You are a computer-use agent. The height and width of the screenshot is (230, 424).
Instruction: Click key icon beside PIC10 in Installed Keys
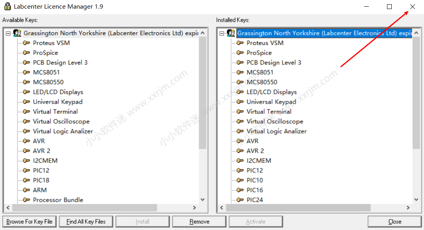click(x=240, y=180)
